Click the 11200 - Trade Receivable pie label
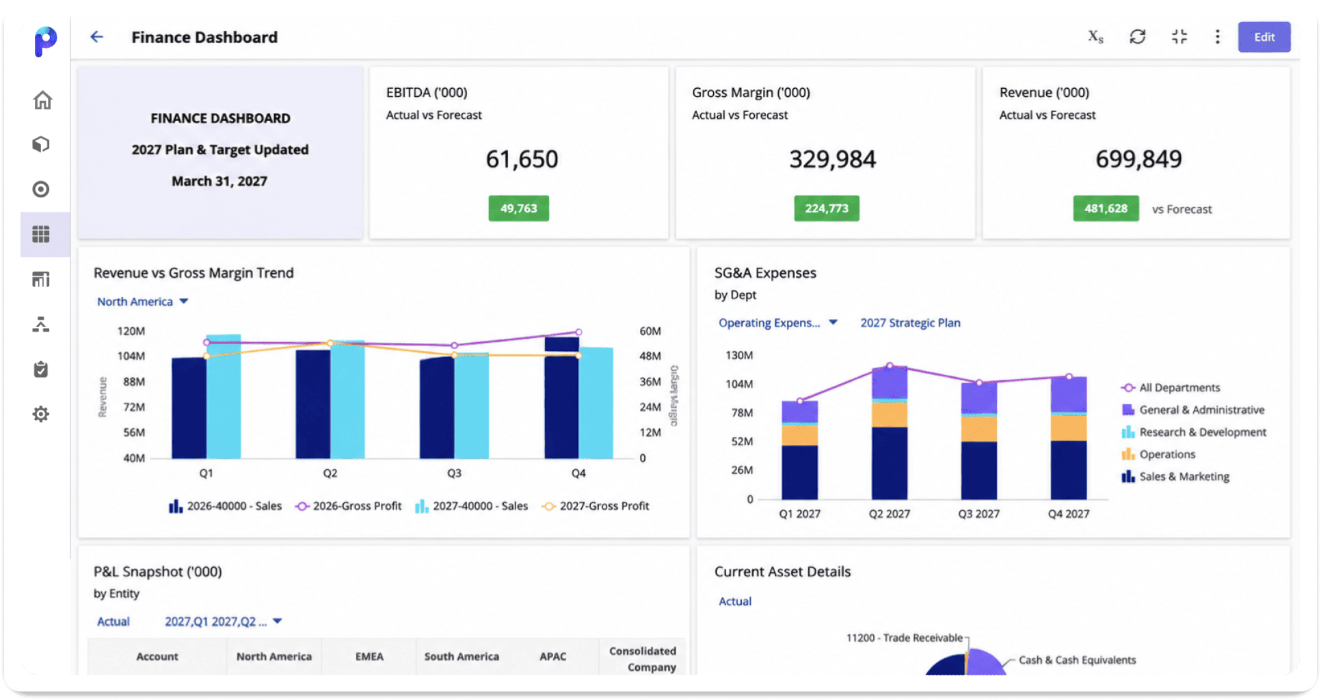The width and height of the screenshot is (1321, 700). [x=905, y=638]
